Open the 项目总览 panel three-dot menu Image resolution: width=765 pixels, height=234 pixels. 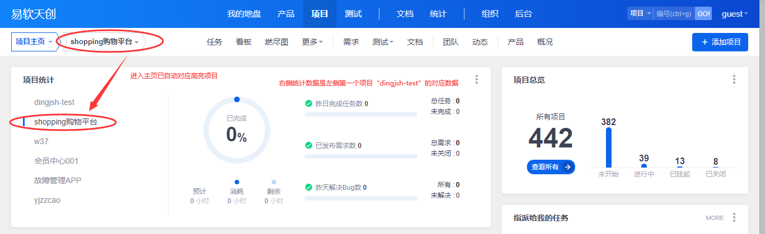[x=734, y=79]
